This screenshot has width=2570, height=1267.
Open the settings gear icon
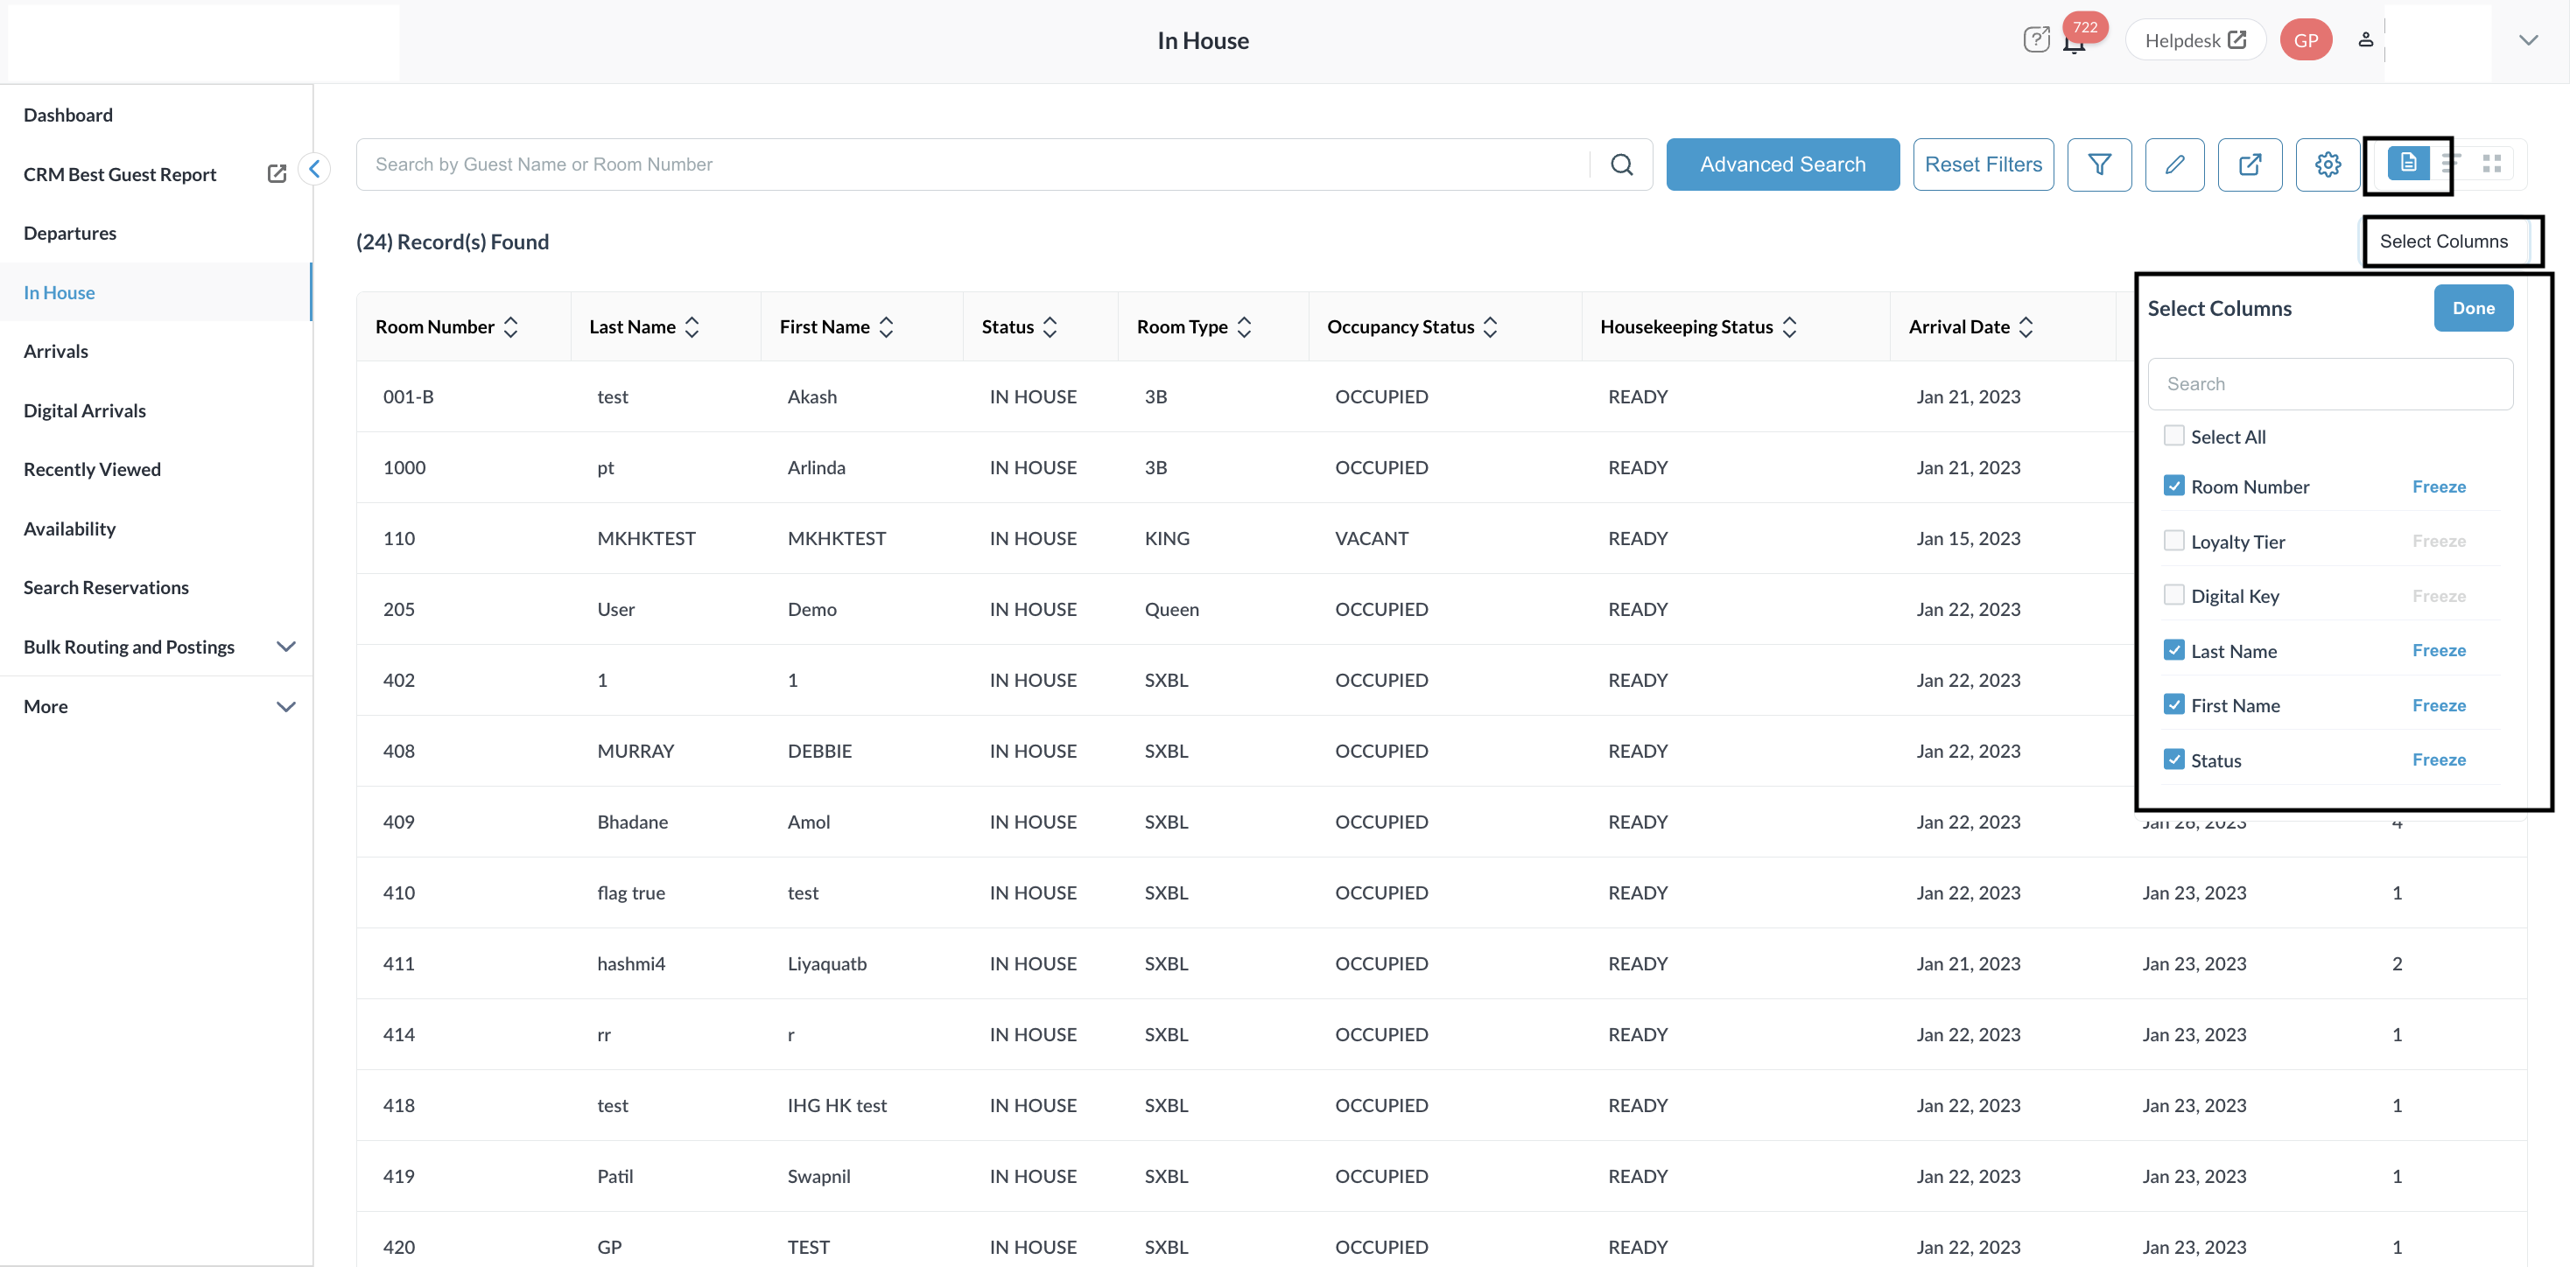pos(2327,164)
